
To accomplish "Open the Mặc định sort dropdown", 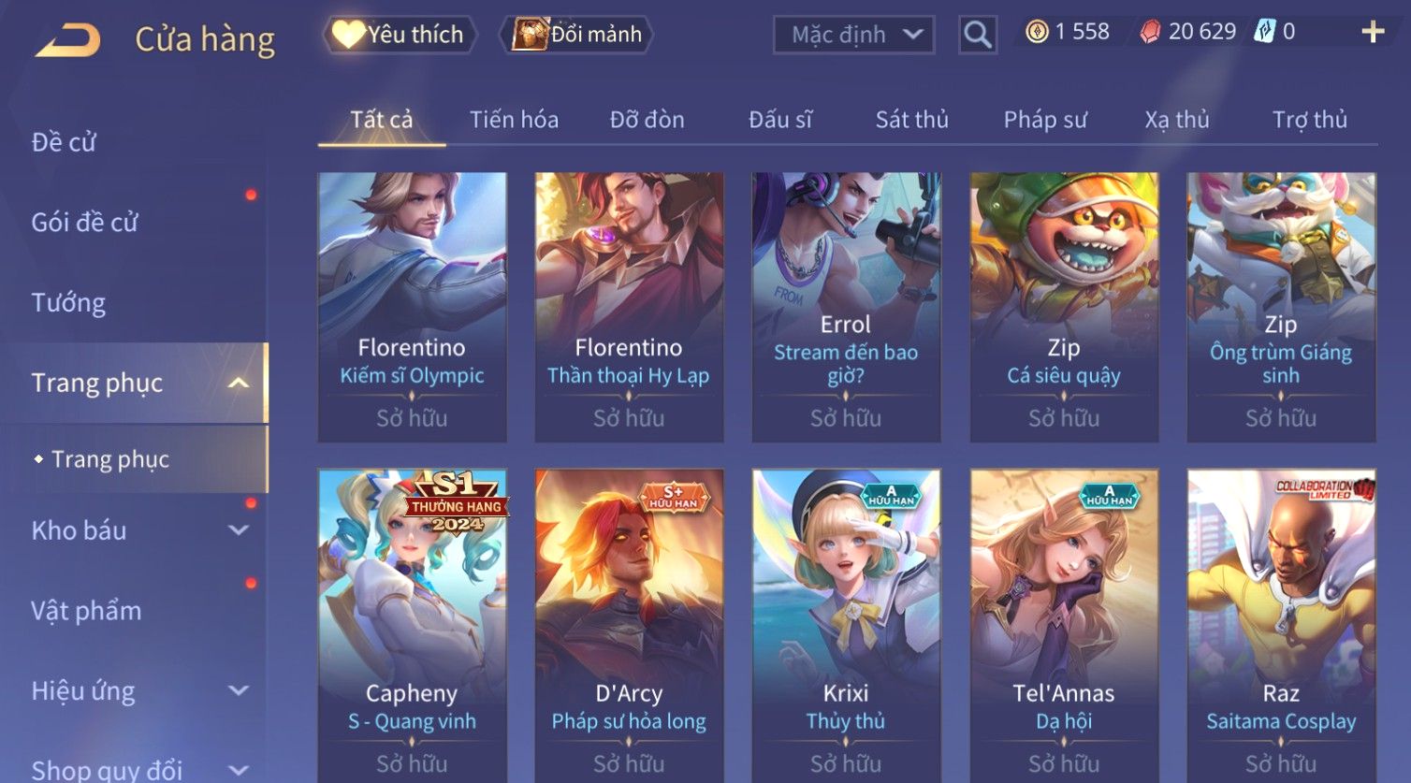I will [x=854, y=36].
